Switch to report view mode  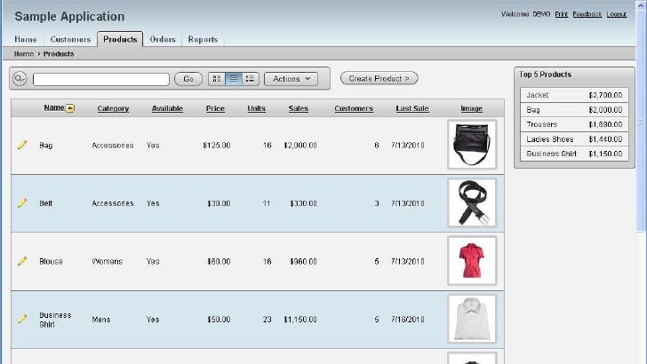[234, 79]
